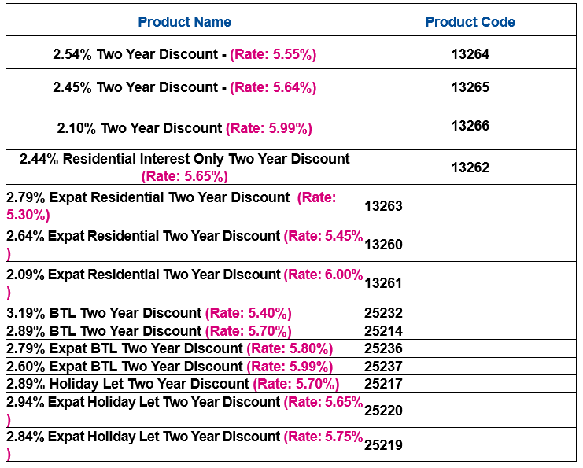583x468 pixels.
Task: Click the Product Name column header
Action: click(x=184, y=22)
